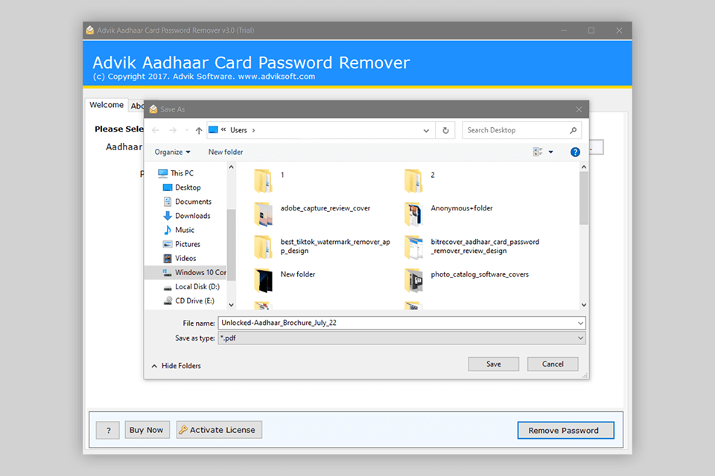Open the Organize menu
715x476 pixels.
[172, 152]
